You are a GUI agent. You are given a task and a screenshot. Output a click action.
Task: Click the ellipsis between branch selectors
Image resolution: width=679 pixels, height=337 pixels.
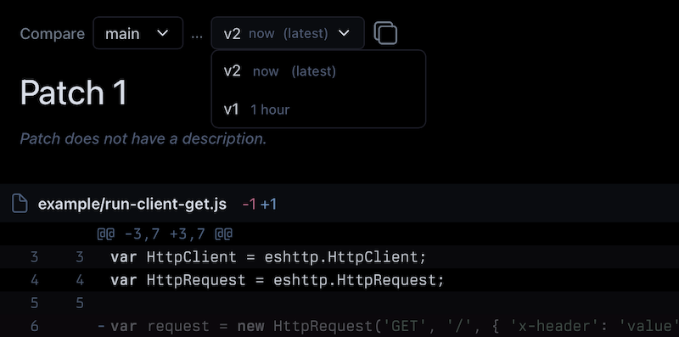pos(197,35)
